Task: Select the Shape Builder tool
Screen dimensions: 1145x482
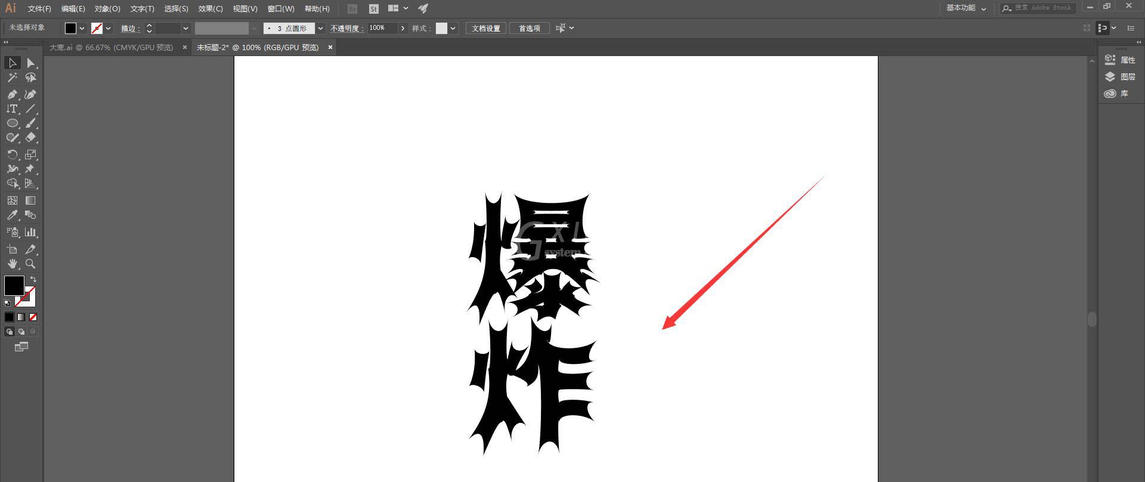Action: pos(12,183)
